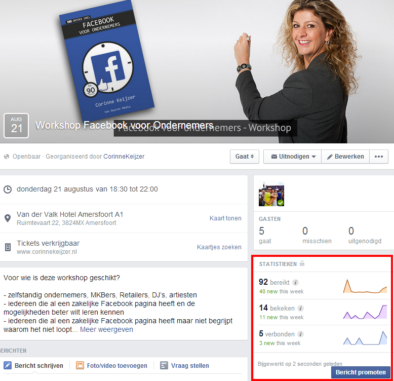The image size is (394, 381).
Task: Click the location pin icon
Action: click(8, 218)
